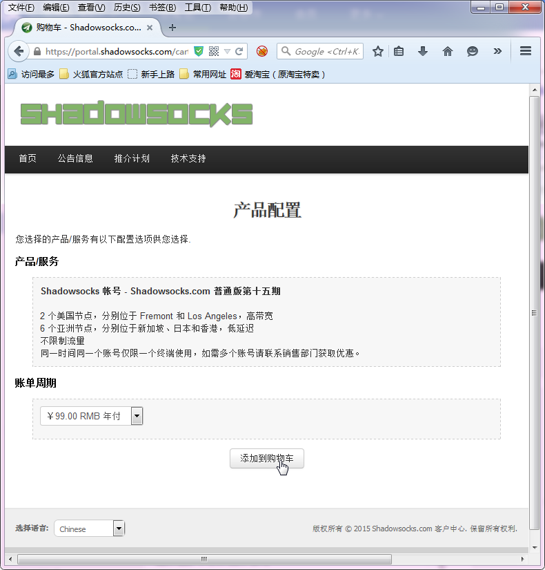Open the 书签(B) menu
Viewport: 545px width, 570px height.
pyautogui.click(x=162, y=8)
